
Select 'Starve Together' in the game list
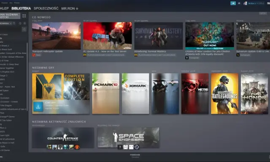[x=7, y=68]
